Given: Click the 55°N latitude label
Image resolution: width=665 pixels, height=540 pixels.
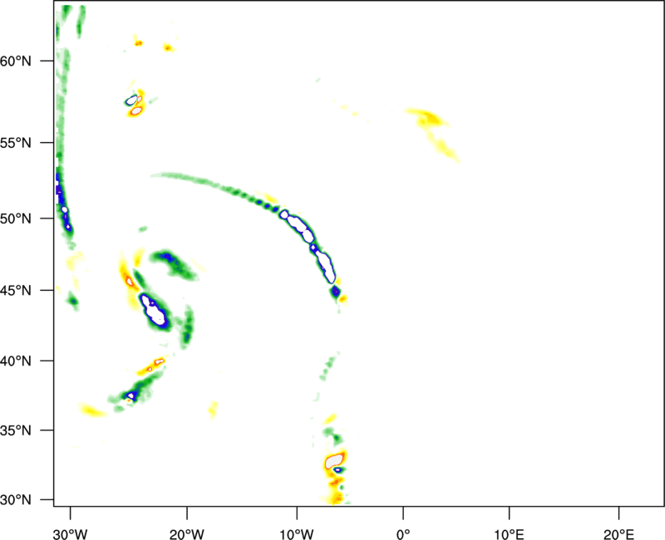Looking at the screenshot, I should click(16, 143).
